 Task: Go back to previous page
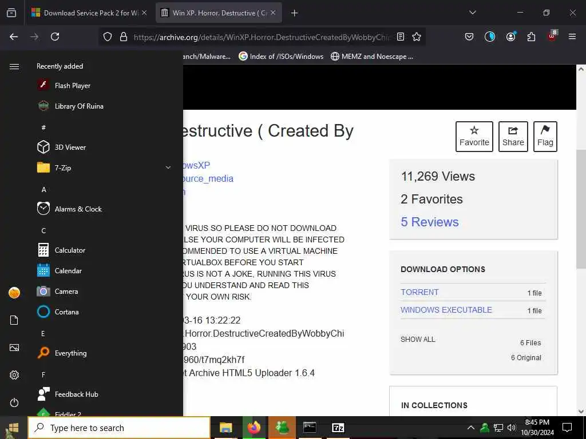[14, 37]
